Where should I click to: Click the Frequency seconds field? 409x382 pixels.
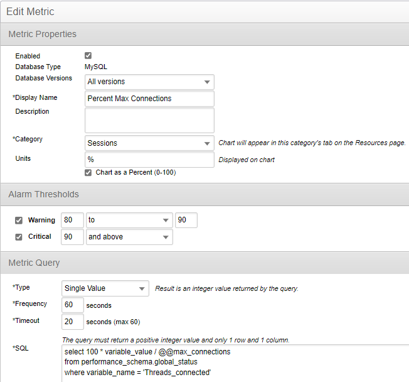pos(72,305)
